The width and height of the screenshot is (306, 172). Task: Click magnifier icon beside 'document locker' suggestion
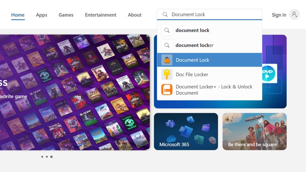click(167, 45)
